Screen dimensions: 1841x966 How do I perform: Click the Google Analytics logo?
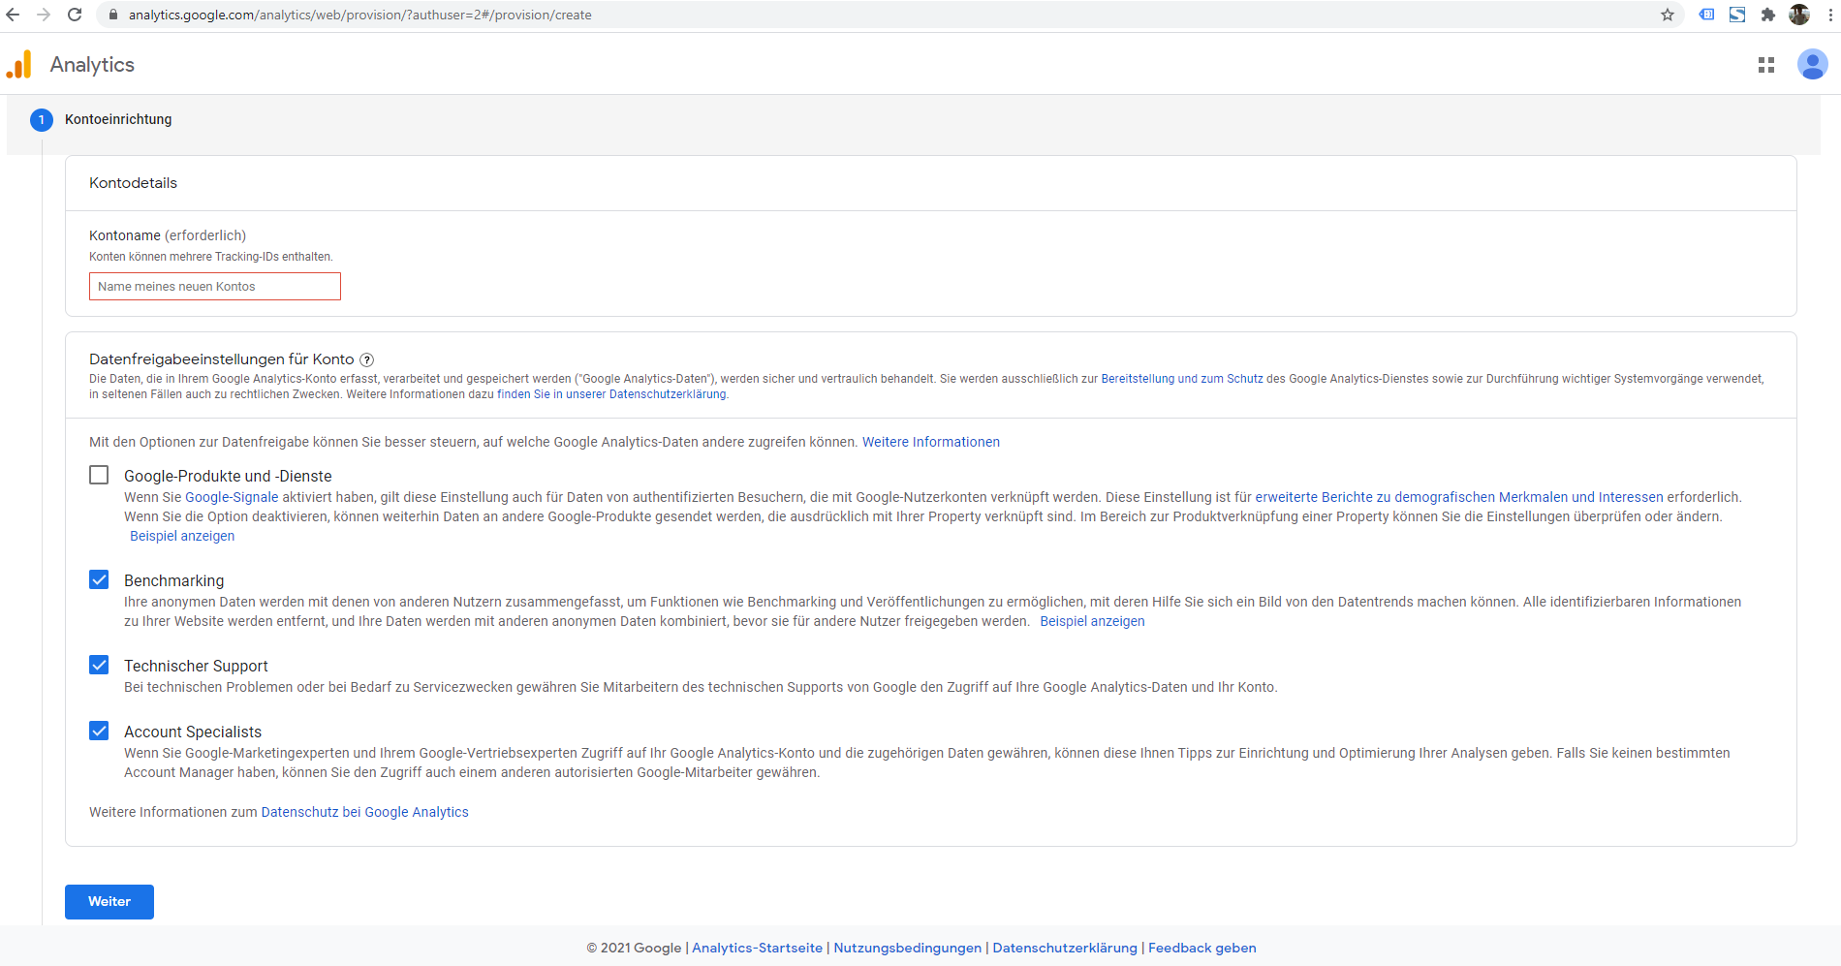coord(19,64)
